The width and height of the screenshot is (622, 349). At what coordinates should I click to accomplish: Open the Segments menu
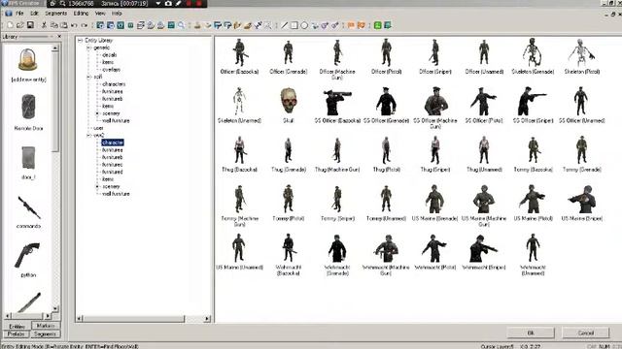56,13
